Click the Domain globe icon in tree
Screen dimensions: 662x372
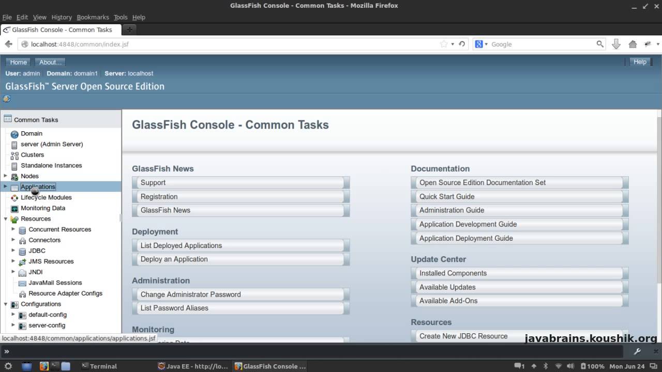pos(14,134)
